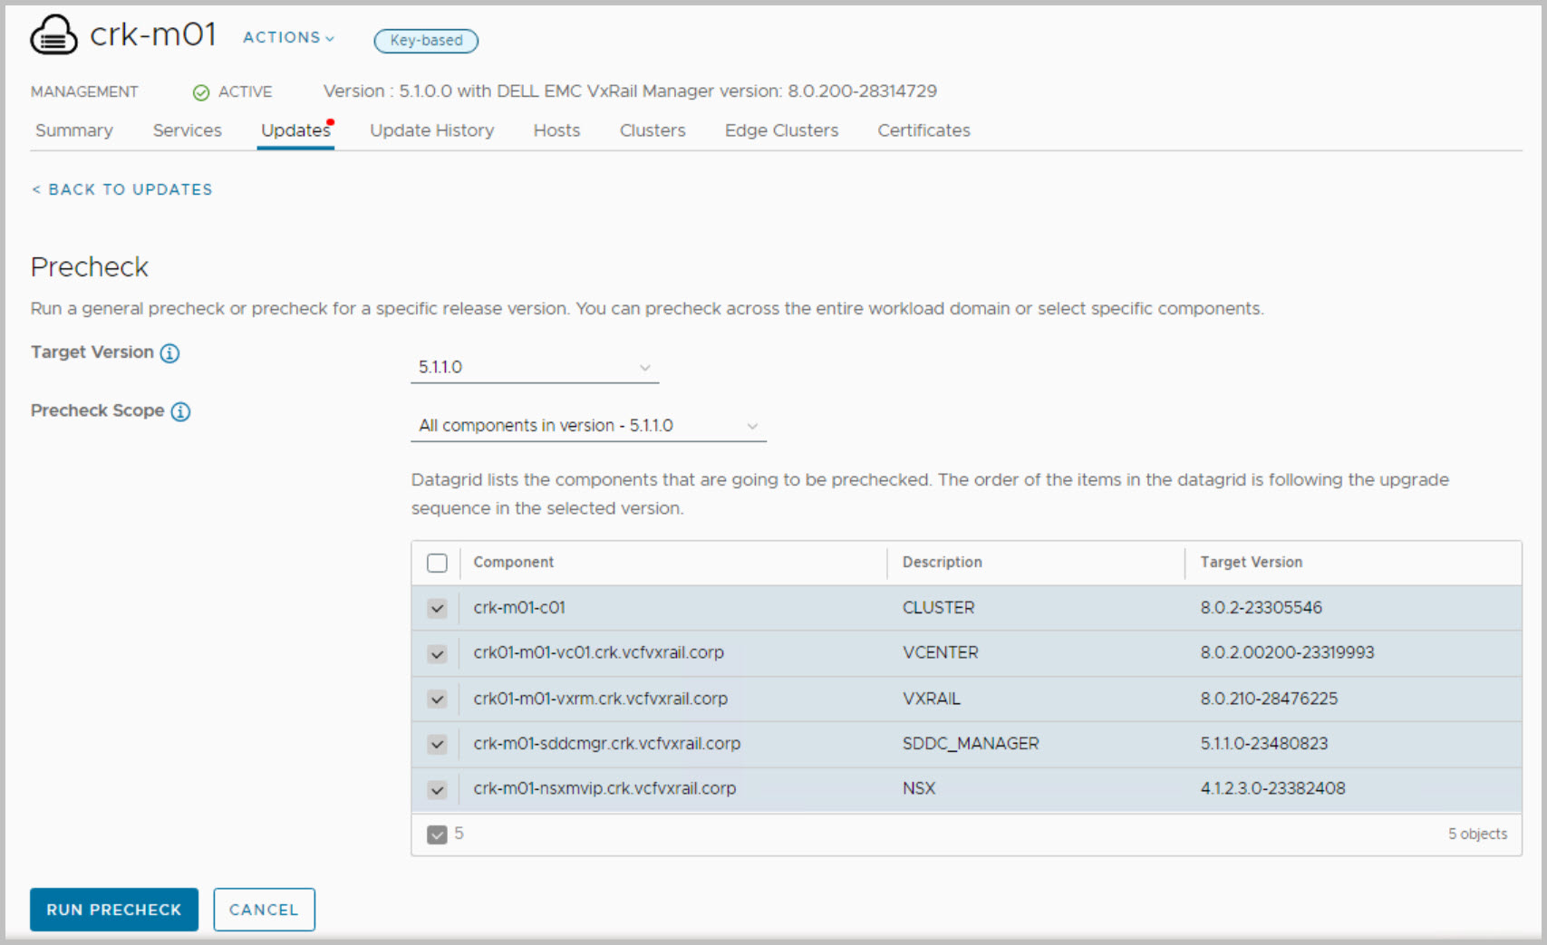This screenshot has height=945, width=1547.
Task: Open the Precheck Scope info icon
Action: pos(180,412)
